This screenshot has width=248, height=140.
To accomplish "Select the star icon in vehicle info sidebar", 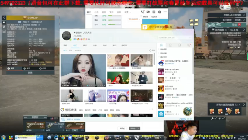I will coord(4,31).
